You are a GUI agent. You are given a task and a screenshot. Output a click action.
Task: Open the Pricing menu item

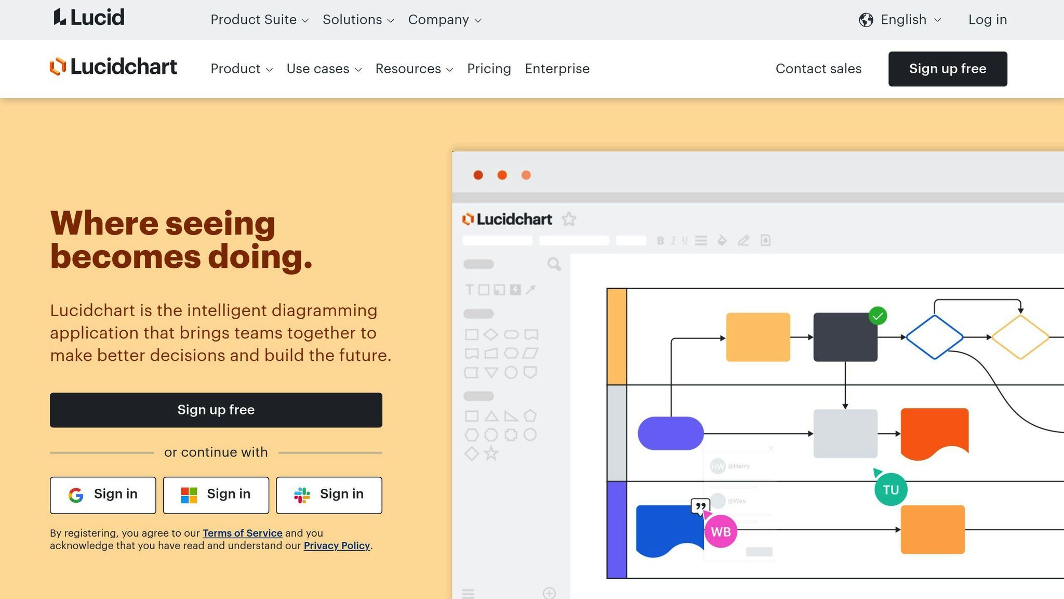pyautogui.click(x=489, y=69)
